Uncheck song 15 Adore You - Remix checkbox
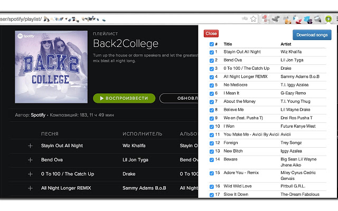This screenshot has width=338, height=211. [211, 174]
